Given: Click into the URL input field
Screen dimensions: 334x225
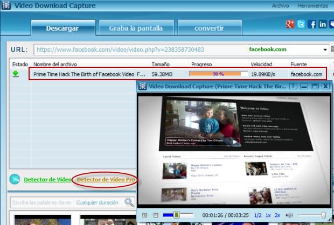Looking at the screenshot, I should [141, 50].
